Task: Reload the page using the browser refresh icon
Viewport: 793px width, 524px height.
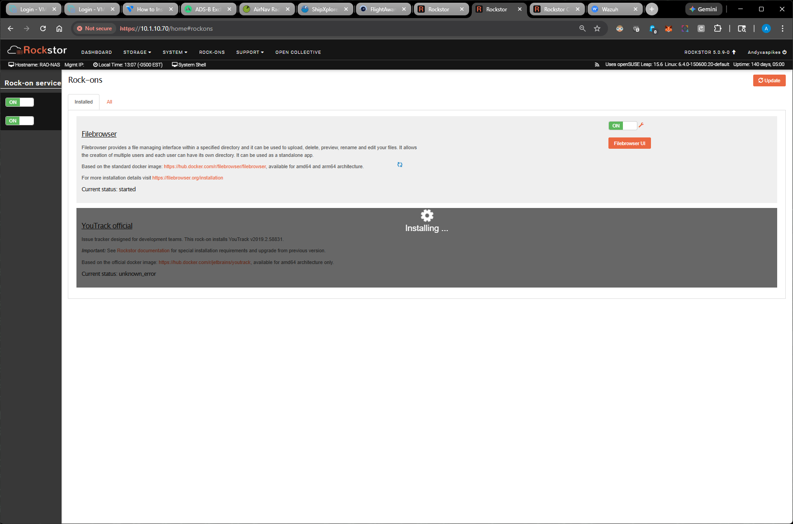Action: [x=43, y=28]
